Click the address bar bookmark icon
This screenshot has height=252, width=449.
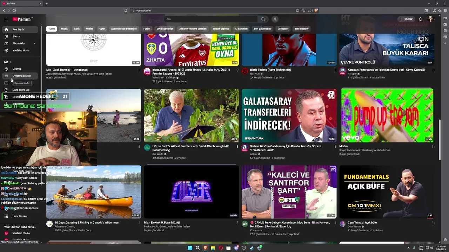(x=126, y=10)
